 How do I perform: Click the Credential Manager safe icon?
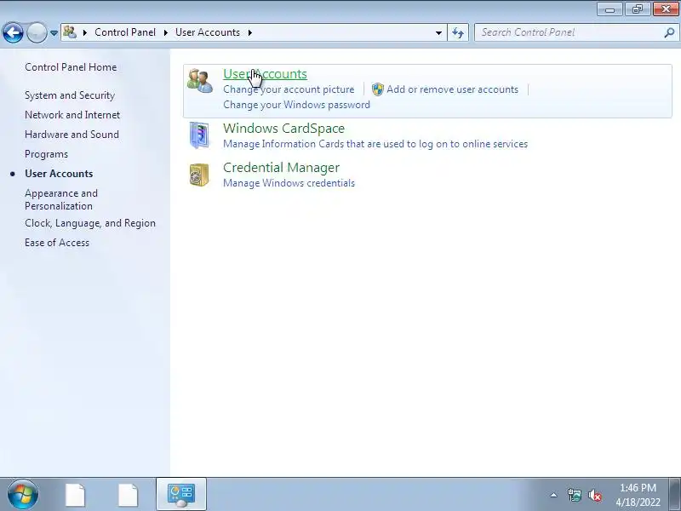[199, 175]
